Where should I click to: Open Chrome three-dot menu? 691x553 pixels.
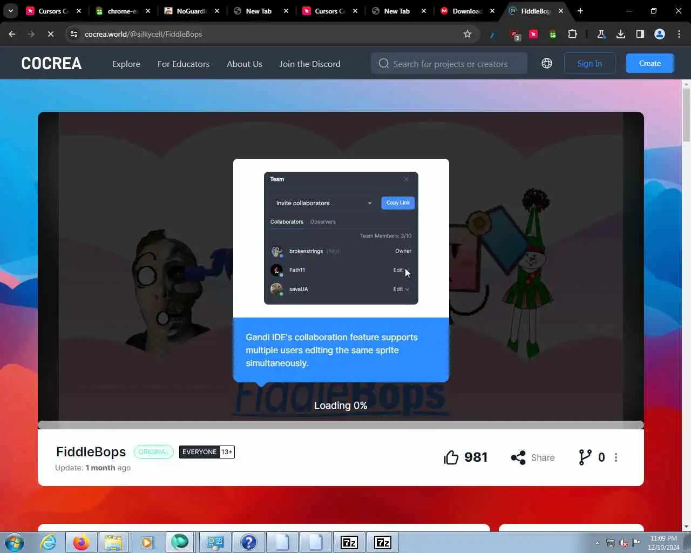pos(679,34)
